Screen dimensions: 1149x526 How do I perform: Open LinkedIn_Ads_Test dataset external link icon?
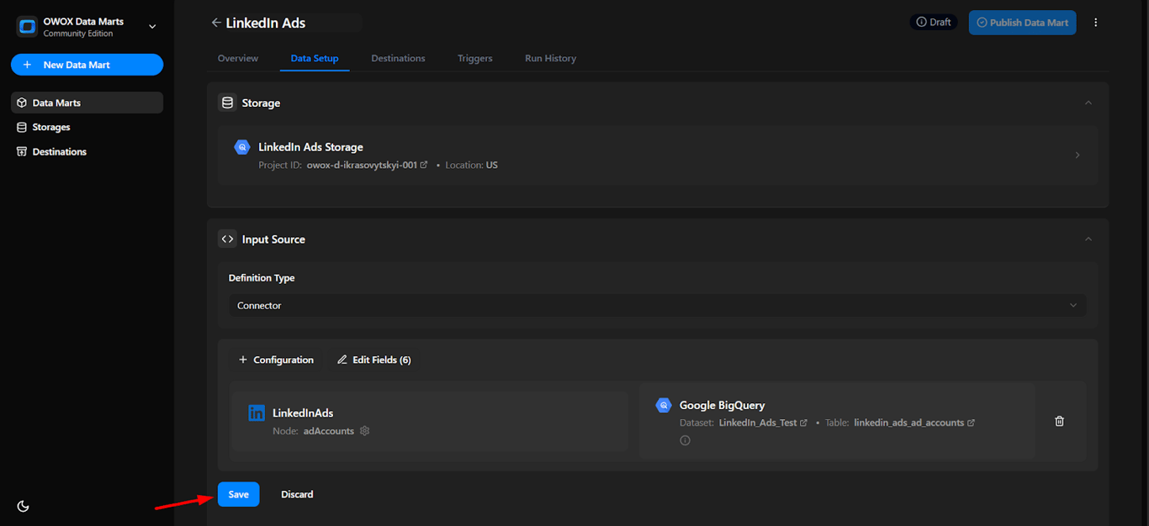tap(803, 423)
